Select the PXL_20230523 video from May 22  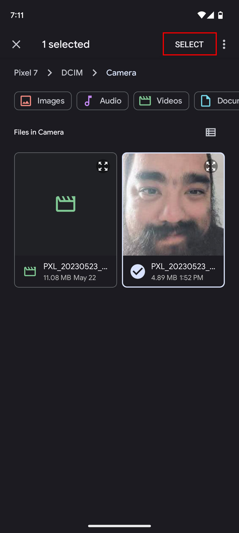66,220
